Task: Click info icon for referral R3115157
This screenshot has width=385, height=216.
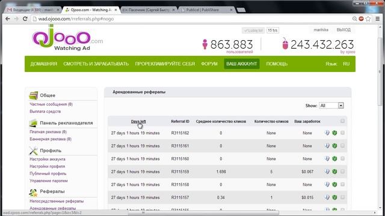Action: [x=327, y=197]
